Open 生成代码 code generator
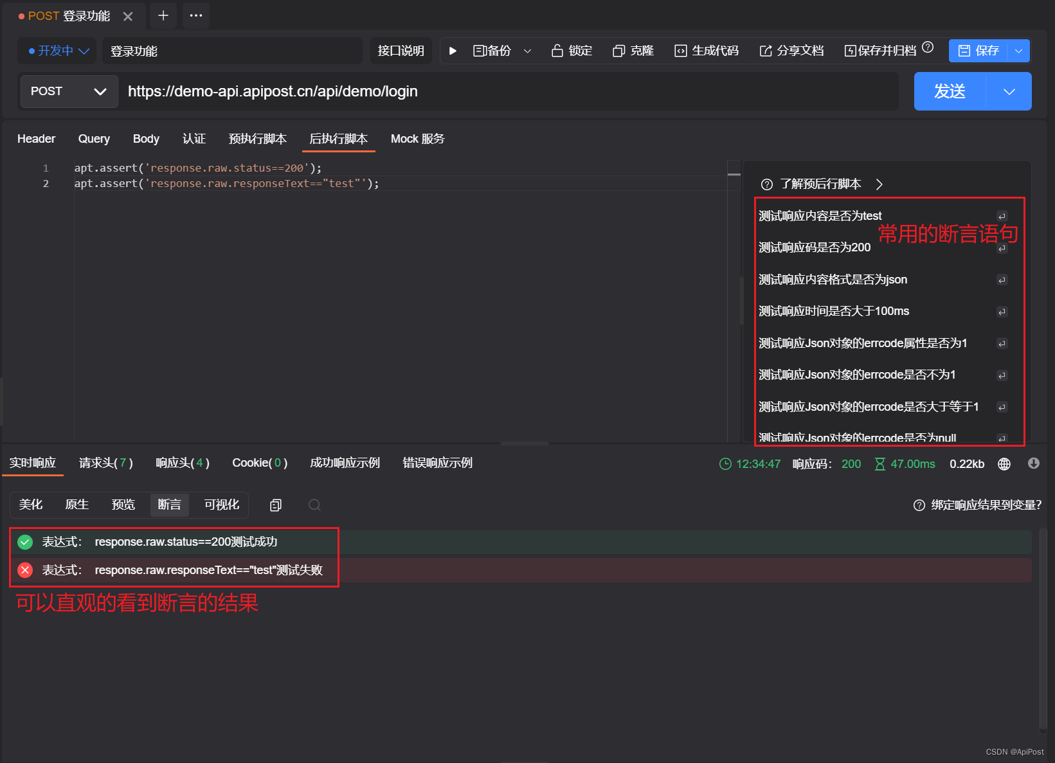Viewport: 1055px width, 763px height. 707,51
